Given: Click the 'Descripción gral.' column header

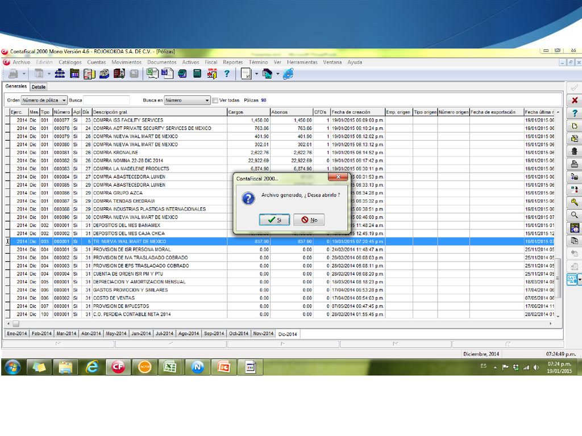Looking at the screenshot, I should click(x=160, y=112).
